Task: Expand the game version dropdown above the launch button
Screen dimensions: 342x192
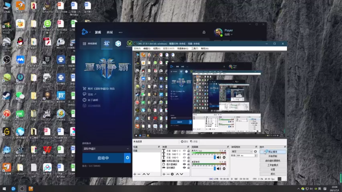Action: click(106, 149)
